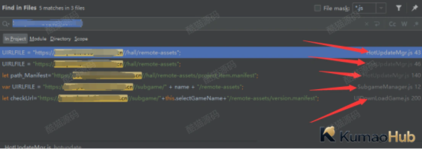
Task: Click the new line icon in search field
Action: click(x=377, y=24)
